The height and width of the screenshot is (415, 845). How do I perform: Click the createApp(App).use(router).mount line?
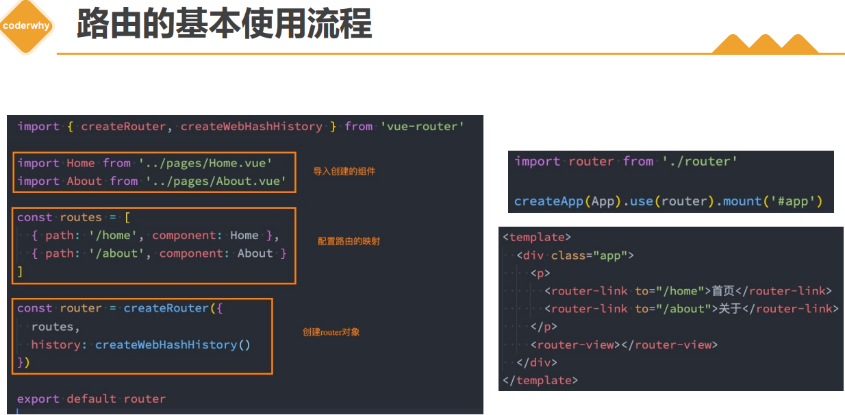point(668,201)
